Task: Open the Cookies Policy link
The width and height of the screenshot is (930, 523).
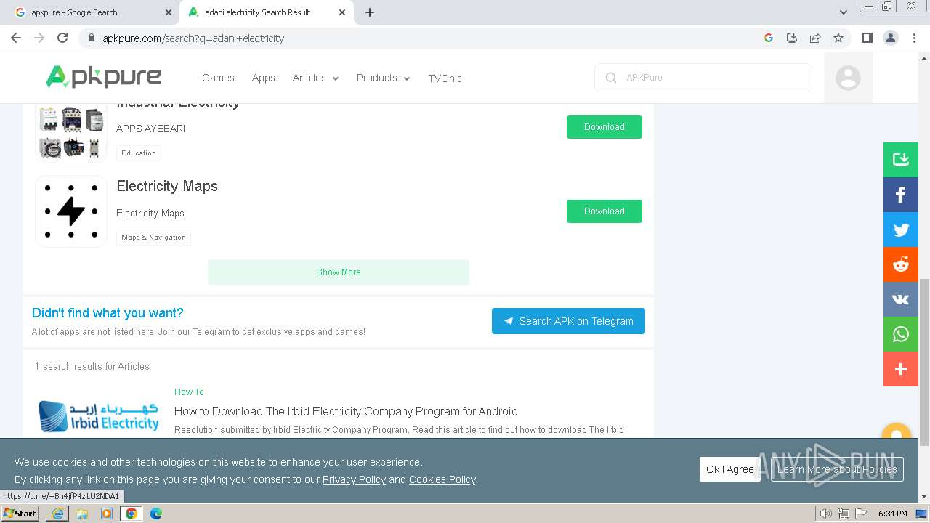Action: 442,479
